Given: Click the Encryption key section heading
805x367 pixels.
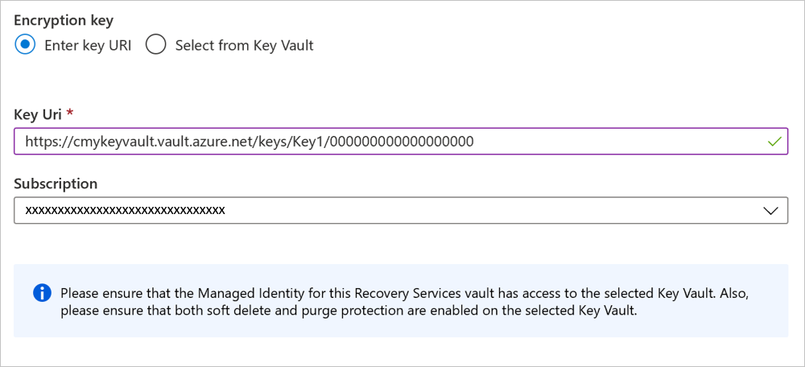Looking at the screenshot, I should 64,21.
